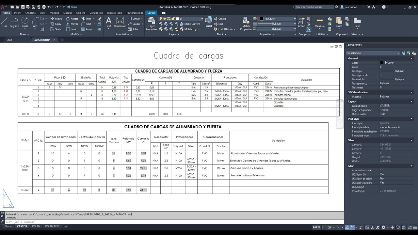418x235 pixels.
Task: Expand the Modify panel
Action: tap(76, 34)
